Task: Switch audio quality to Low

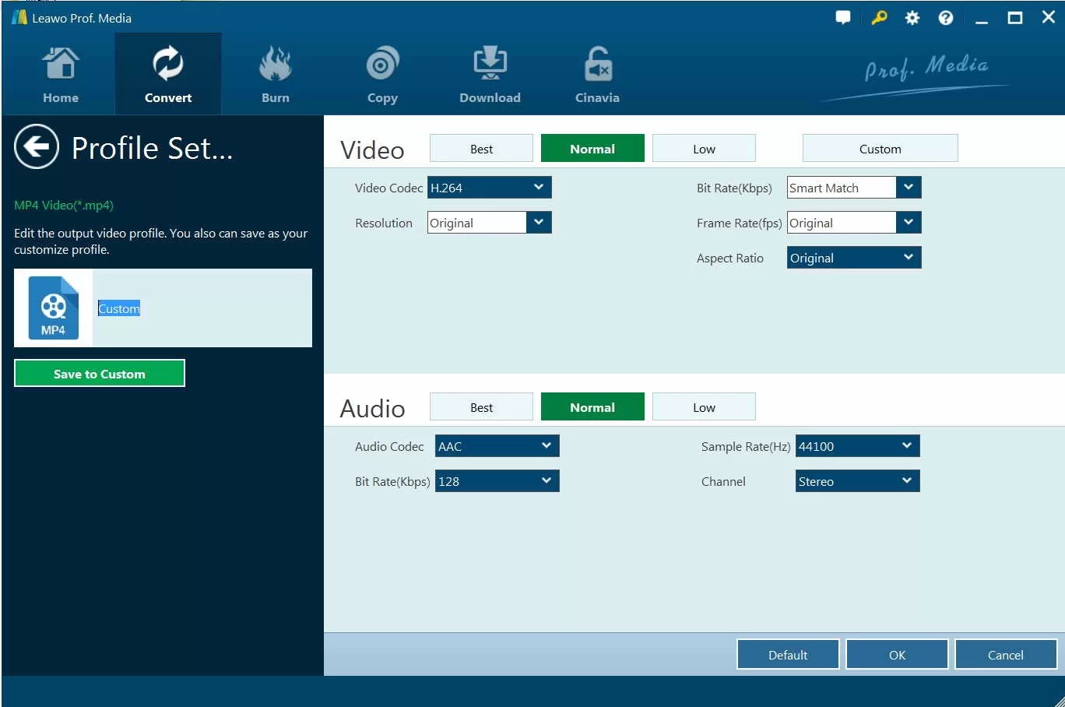Action: (x=703, y=406)
